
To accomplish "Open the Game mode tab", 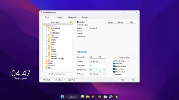I will [x=72, y=17].
